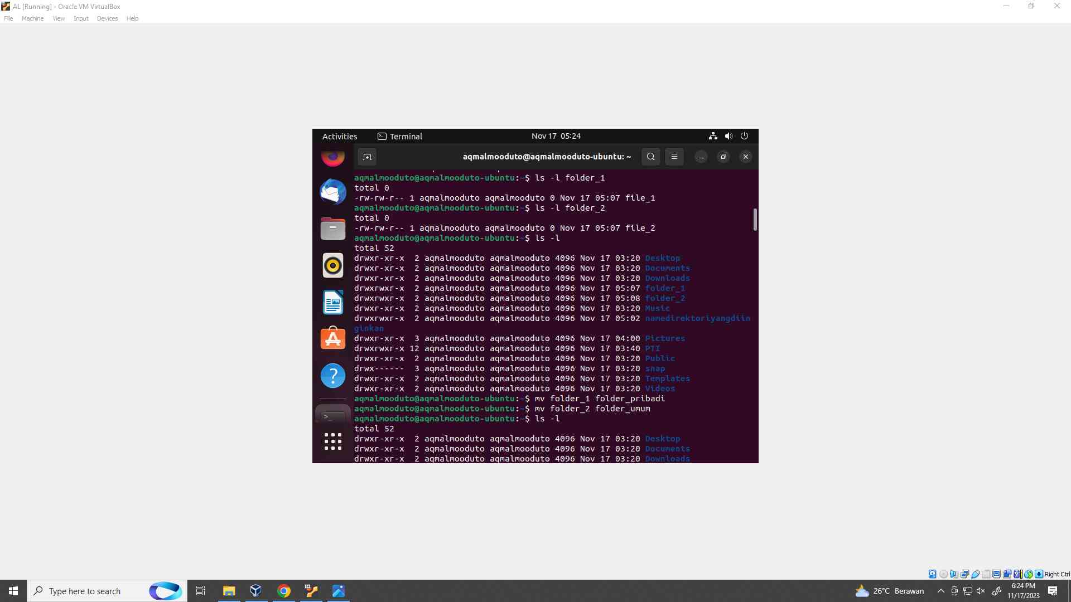Click Right Ctrl host key indicator

1057,574
